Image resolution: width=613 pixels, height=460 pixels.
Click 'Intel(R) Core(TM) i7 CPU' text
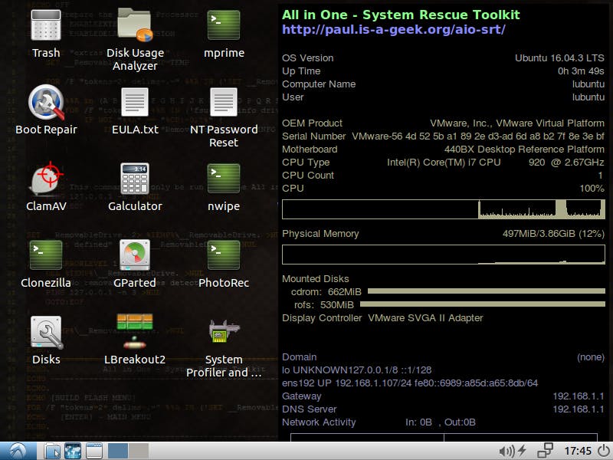[x=444, y=163]
